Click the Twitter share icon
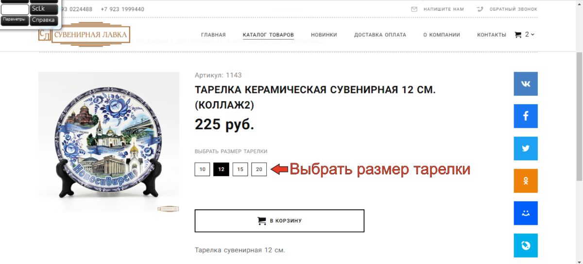 pos(526,149)
